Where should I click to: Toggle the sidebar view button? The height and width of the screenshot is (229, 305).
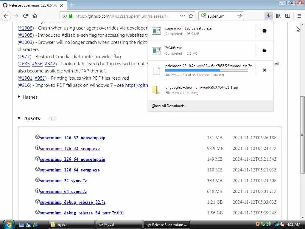coord(288,16)
